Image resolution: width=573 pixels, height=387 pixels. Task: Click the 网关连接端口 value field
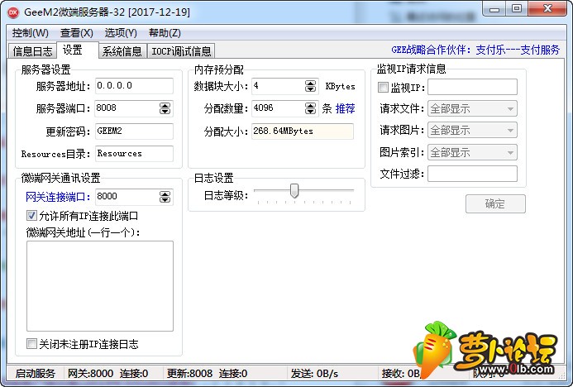127,197
